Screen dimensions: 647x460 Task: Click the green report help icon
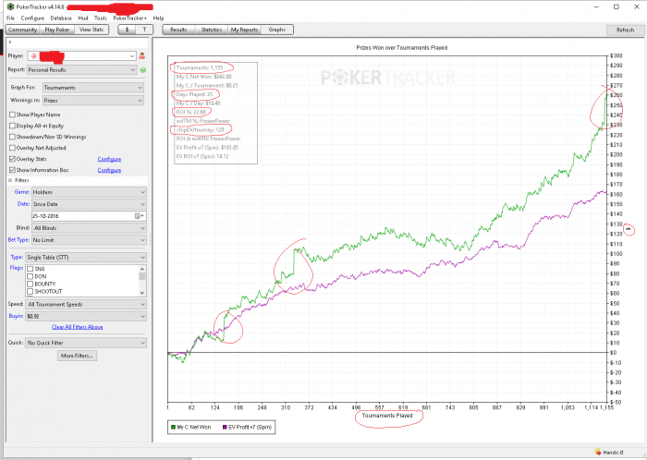(x=142, y=70)
